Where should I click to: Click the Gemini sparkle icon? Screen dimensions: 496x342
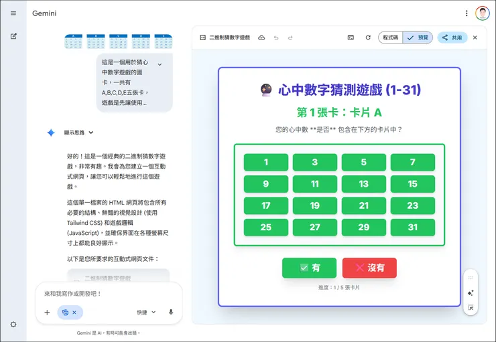[51, 133]
